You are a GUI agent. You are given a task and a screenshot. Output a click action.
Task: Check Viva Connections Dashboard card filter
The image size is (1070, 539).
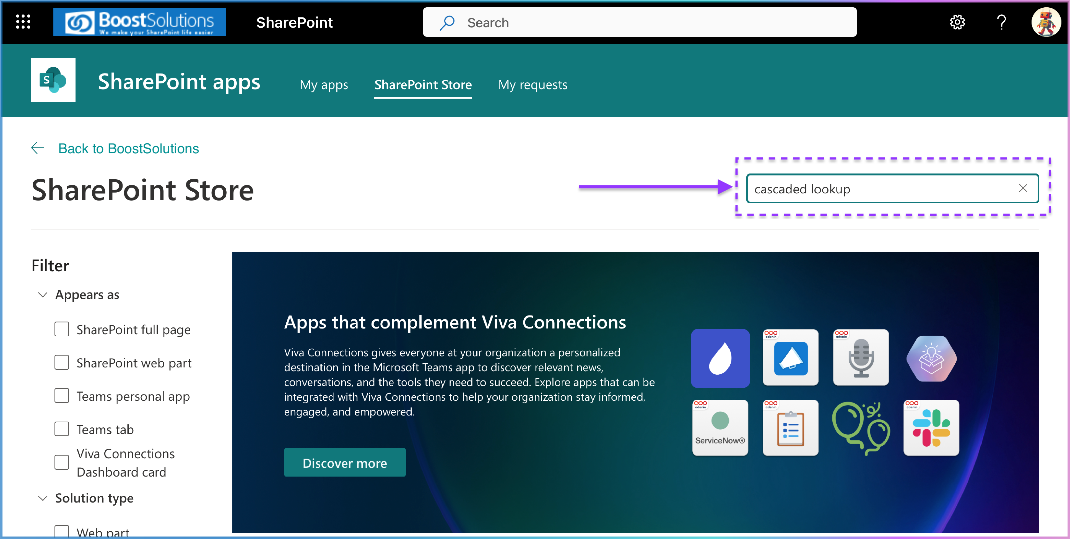62,462
